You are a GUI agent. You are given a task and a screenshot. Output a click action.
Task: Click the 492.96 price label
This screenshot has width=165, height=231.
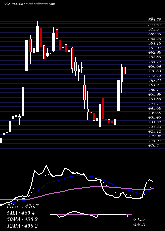coord(155,52)
